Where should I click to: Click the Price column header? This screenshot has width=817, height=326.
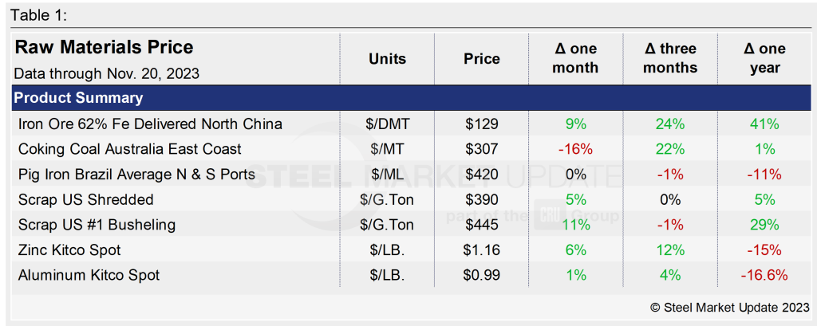pyautogui.click(x=481, y=59)
